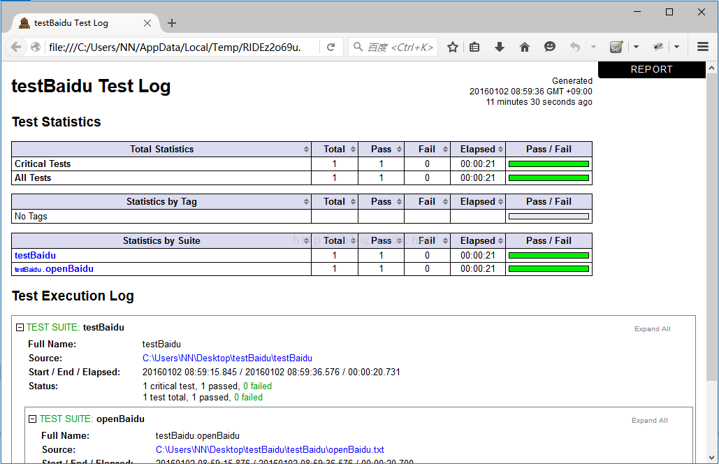
Task: Open the openBaidu.txt source link
Action: pyautogui.click(x=270, y=450)
